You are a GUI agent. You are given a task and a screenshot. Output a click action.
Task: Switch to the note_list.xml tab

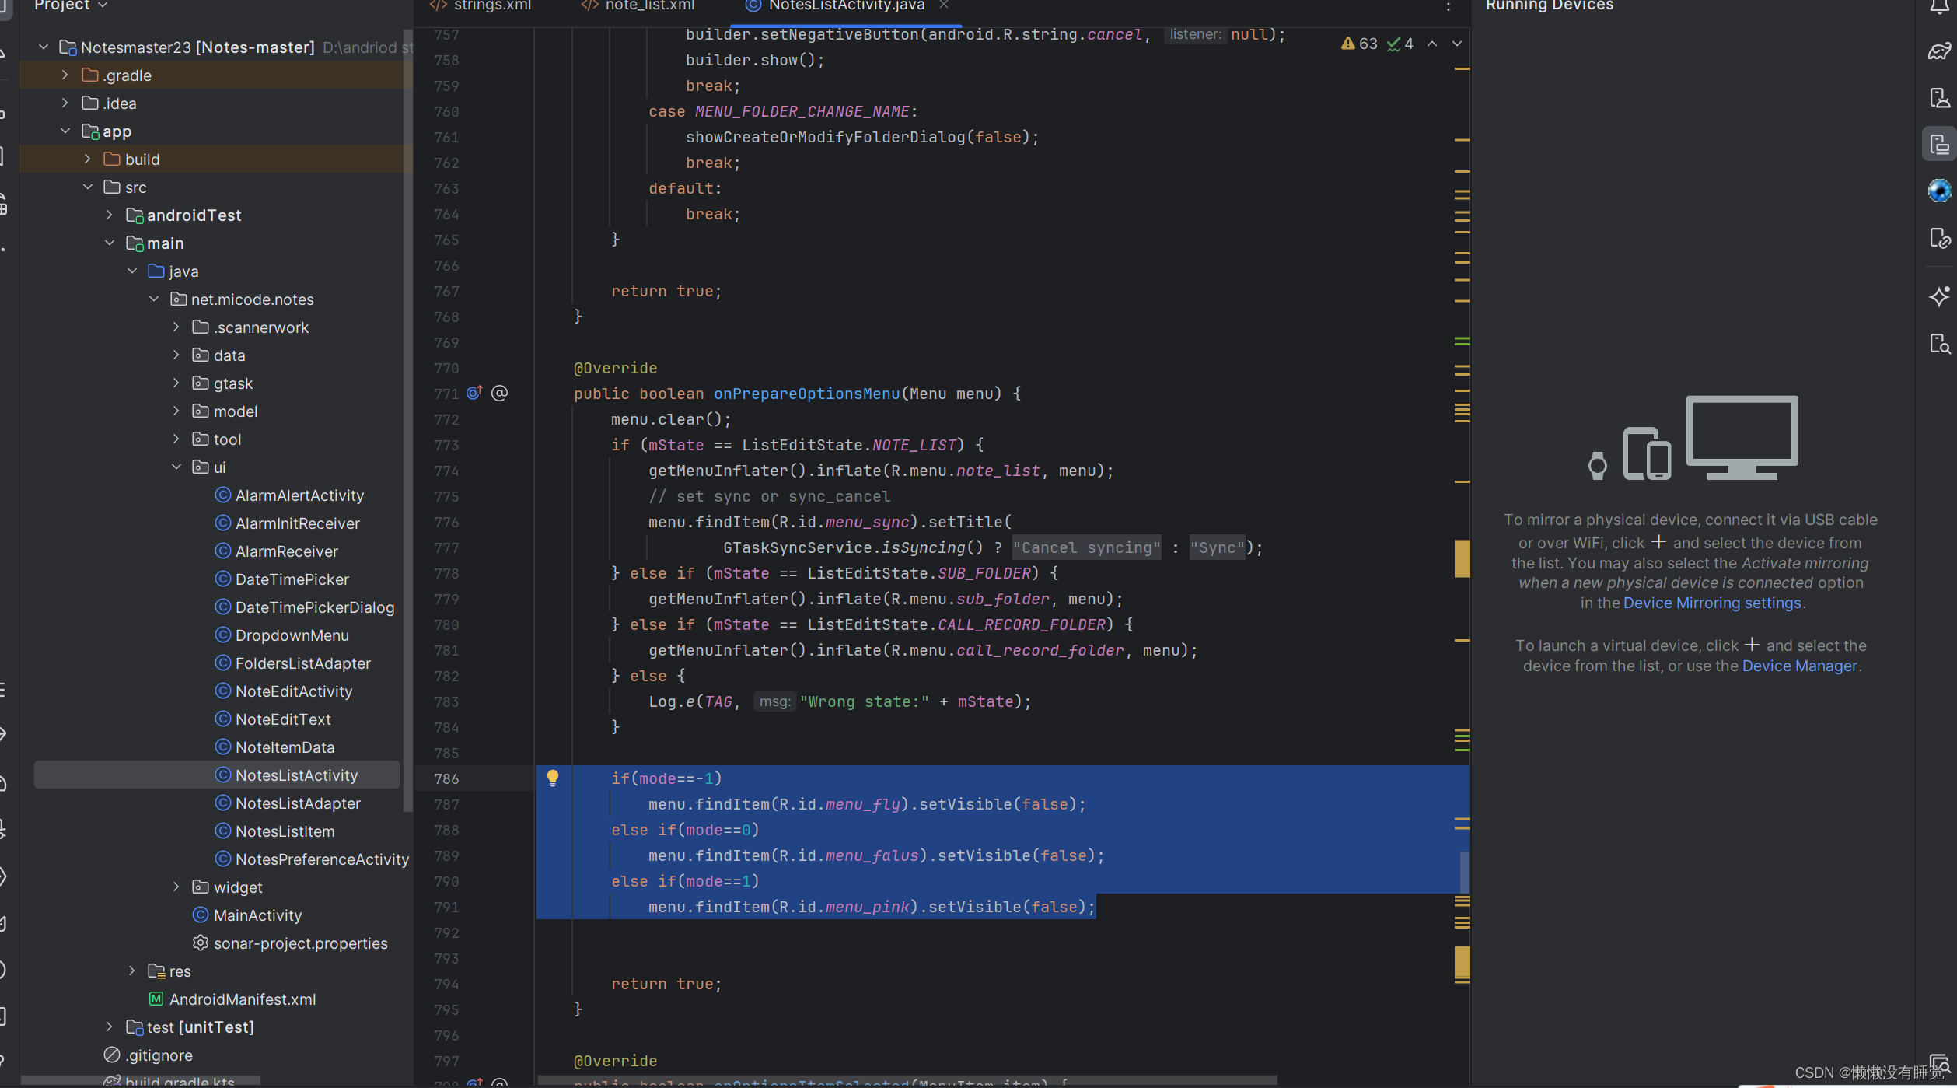point(648,5)
